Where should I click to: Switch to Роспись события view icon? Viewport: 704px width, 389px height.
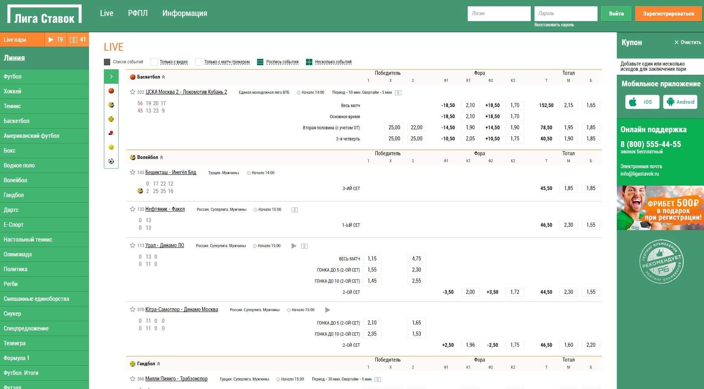pyautogui.click(x=260, y=62)
